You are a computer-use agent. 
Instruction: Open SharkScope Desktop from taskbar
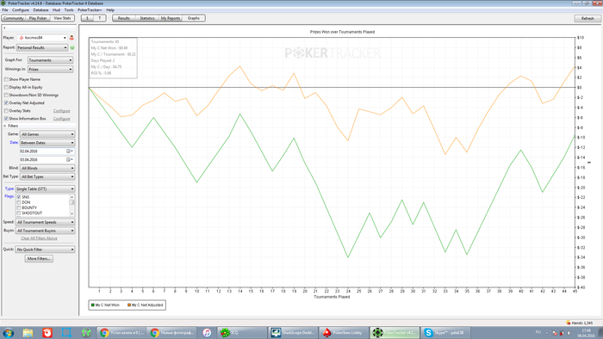click(292, 333)
